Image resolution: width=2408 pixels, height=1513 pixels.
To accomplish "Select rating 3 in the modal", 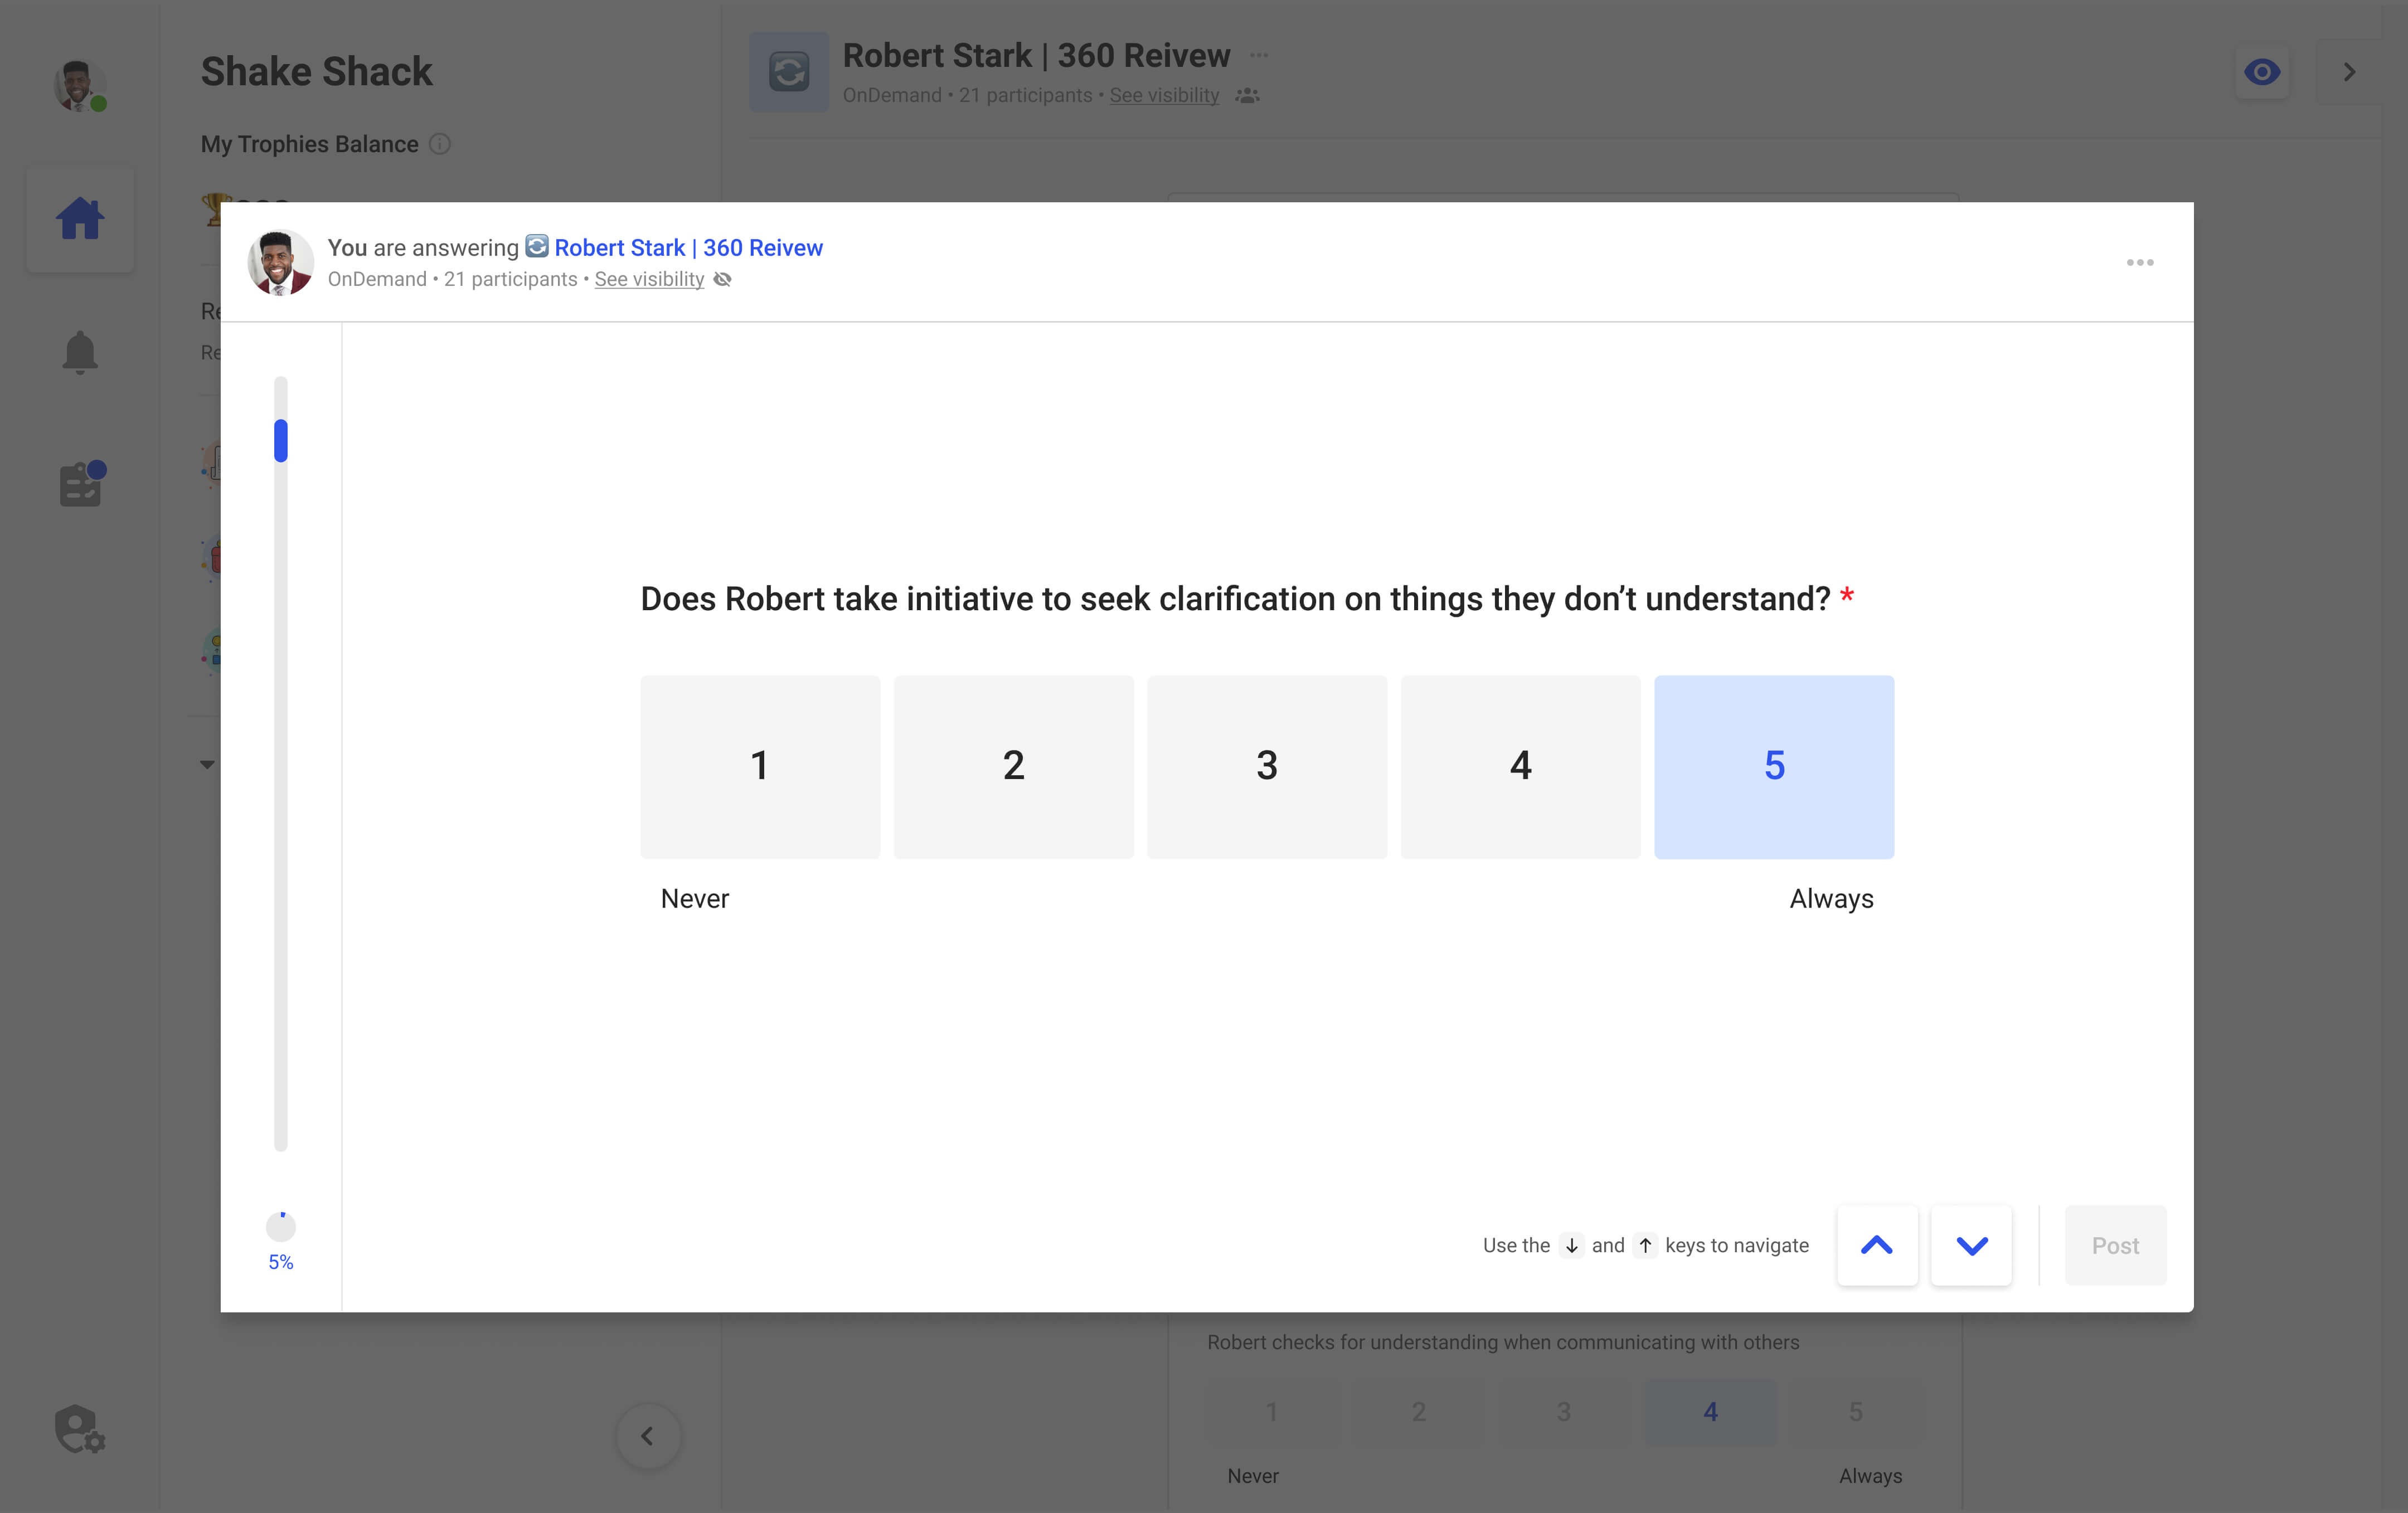I will 1267,766.
